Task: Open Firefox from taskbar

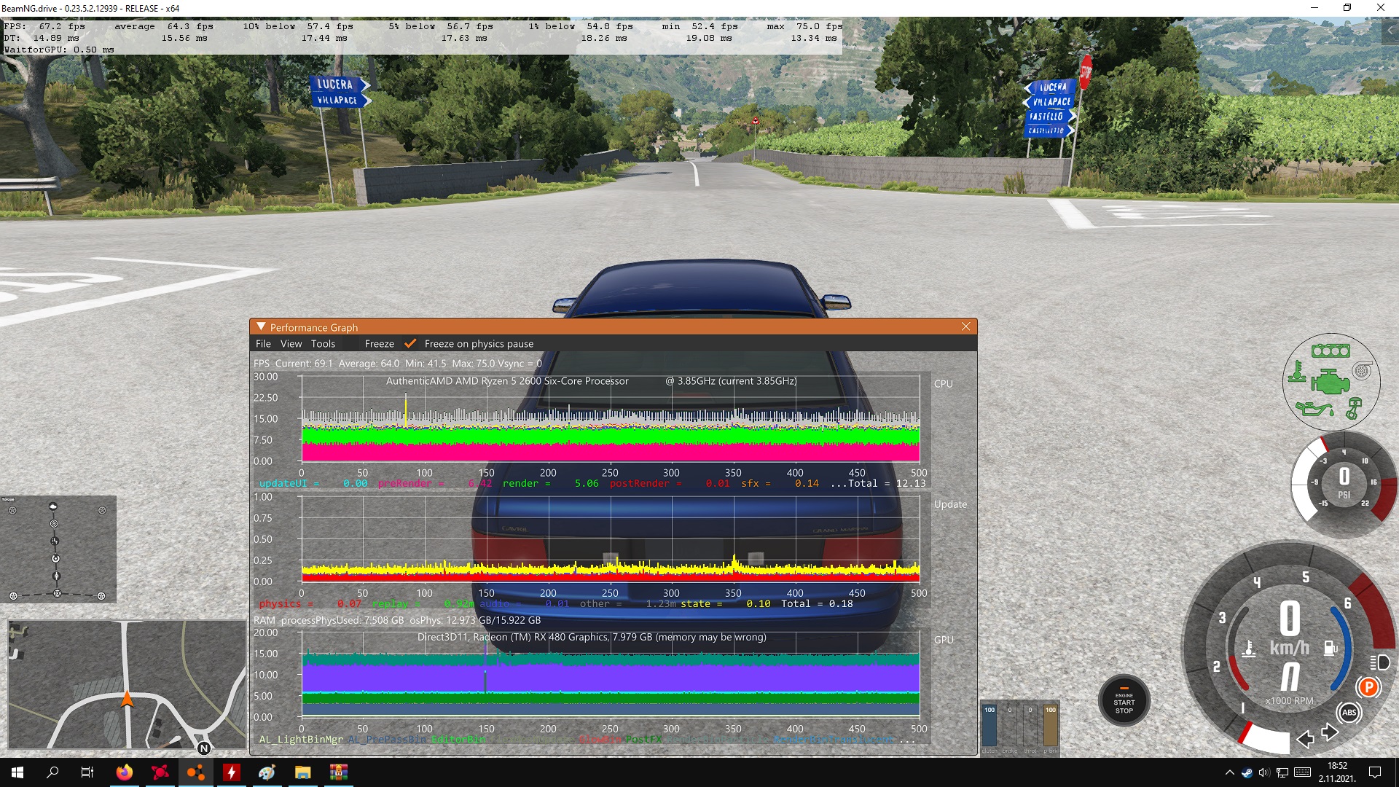Action: [125, 772]
